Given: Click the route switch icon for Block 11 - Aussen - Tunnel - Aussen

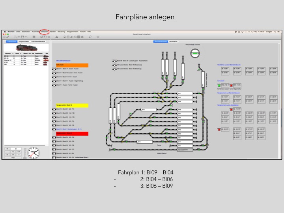Looking at the screenshot, I should 54,84.
